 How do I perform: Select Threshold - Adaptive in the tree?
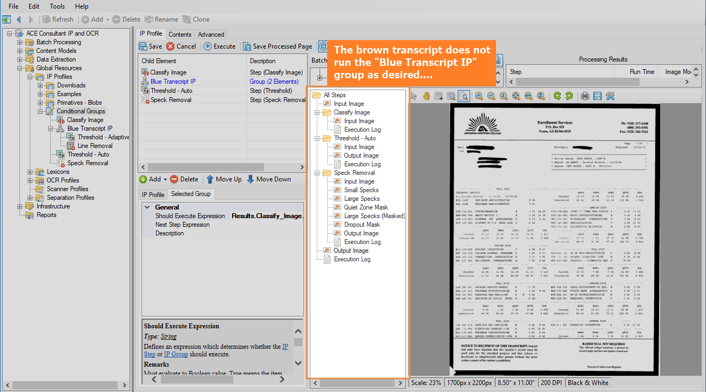[103, 137]
